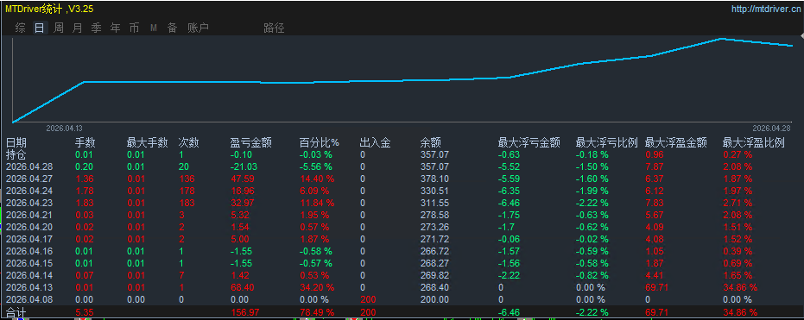Screen dimensions: 804x320
Task: Click the 最大浮亏金额 column header
Action: pyautogui.click(x=529, y=143)
